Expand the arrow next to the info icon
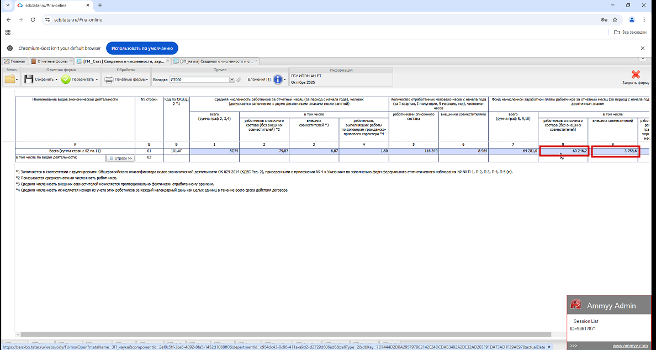This screenshot has width=656, height=350. tap(285, 79)
